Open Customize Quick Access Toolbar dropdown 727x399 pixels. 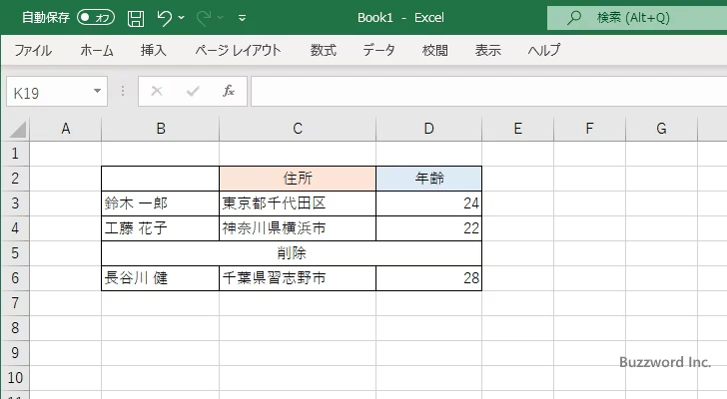pyautogui.click(x=242, y=18)
